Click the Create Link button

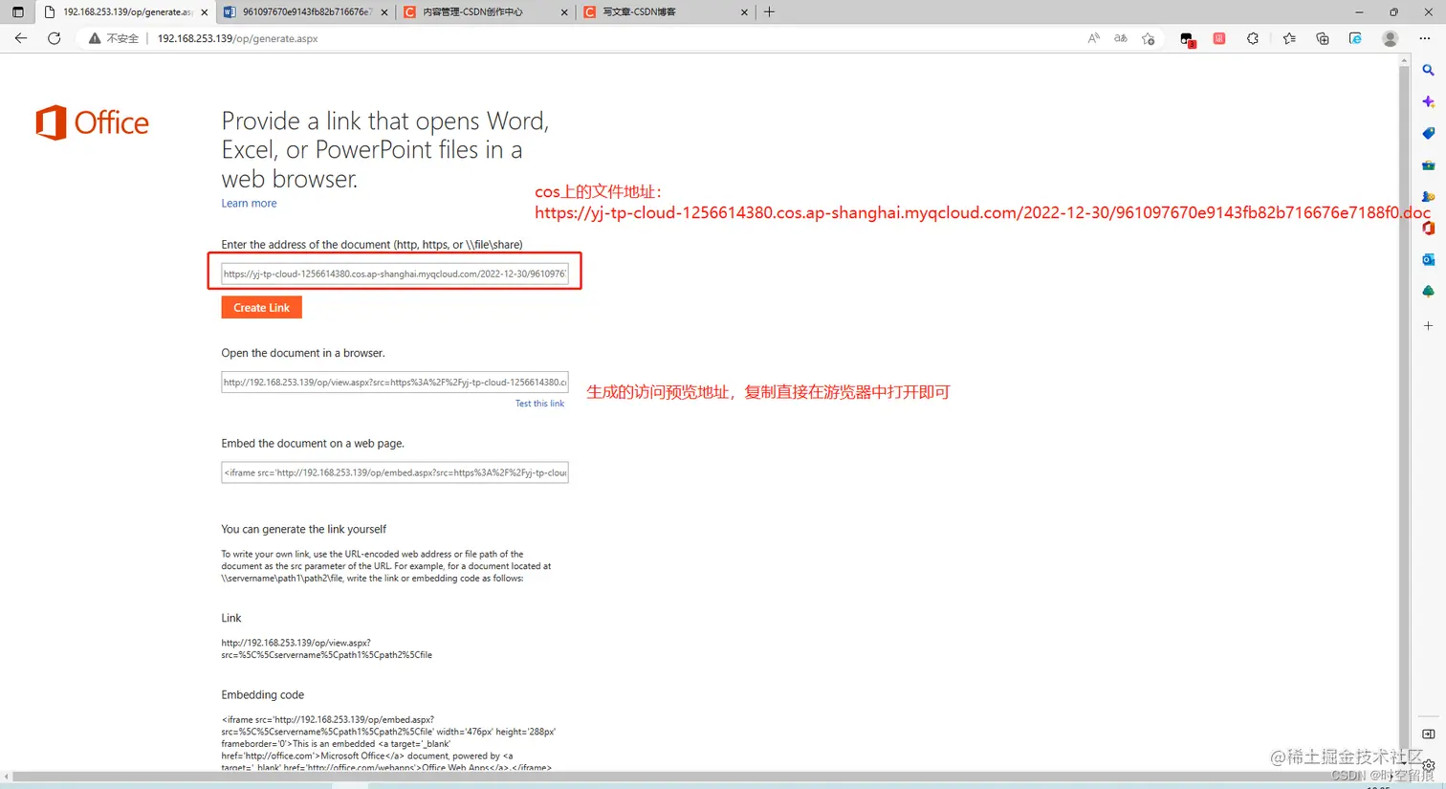(261, 307)
